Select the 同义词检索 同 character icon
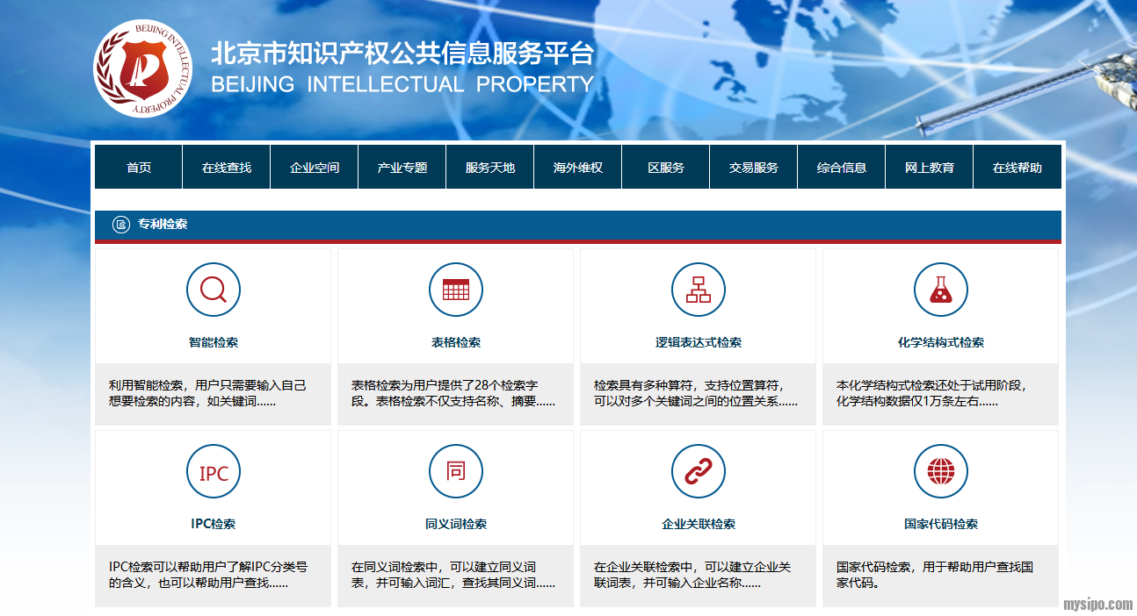Image resolution: width=1137 pixels, height=616 pixels. click(456, 472)
